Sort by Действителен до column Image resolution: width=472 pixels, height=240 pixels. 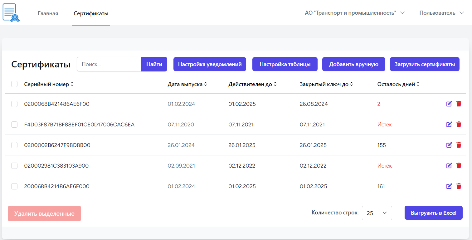coord(252,84)
